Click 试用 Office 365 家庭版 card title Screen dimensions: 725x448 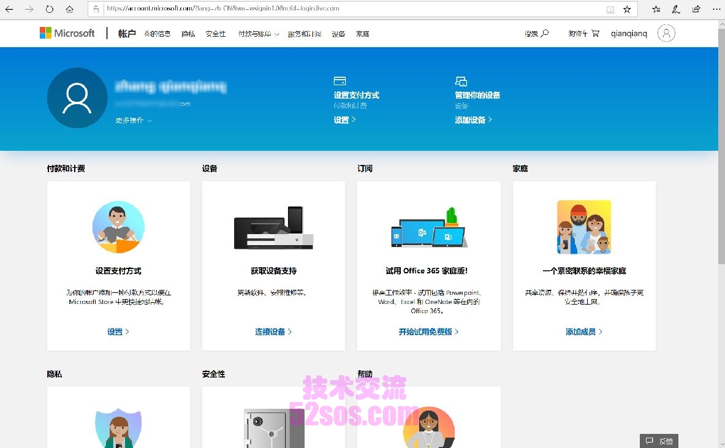[427, 271]
